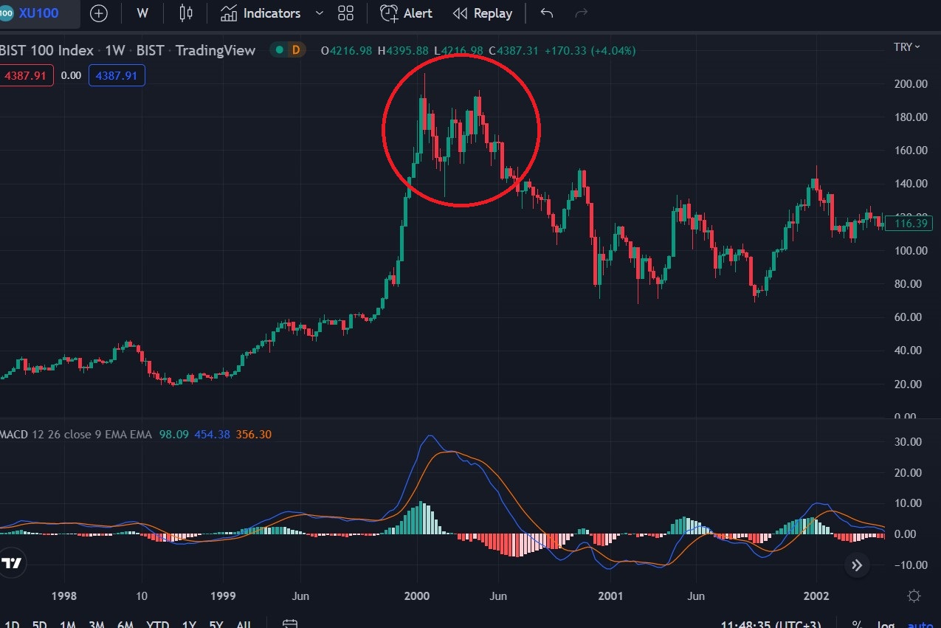Click the 2000 label on the time axis
Image resolution: width=941 pixels, height=628 pixels.
[417, 596]
